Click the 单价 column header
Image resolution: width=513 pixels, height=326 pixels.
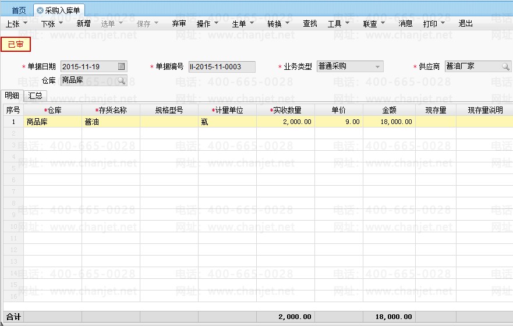(x=339, y=110)
